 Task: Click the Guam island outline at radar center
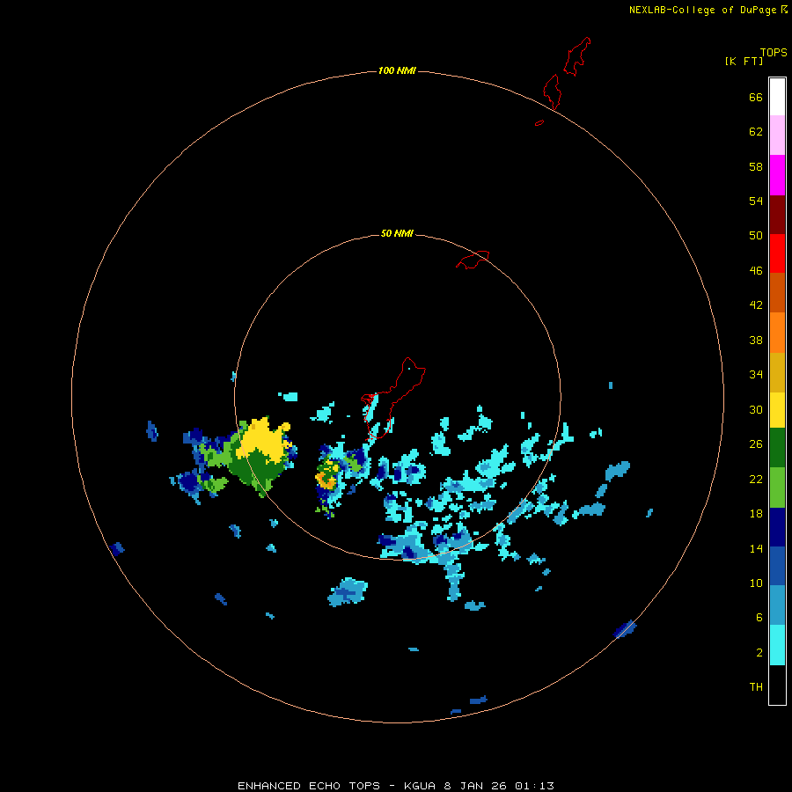click(x=393, y=398)
